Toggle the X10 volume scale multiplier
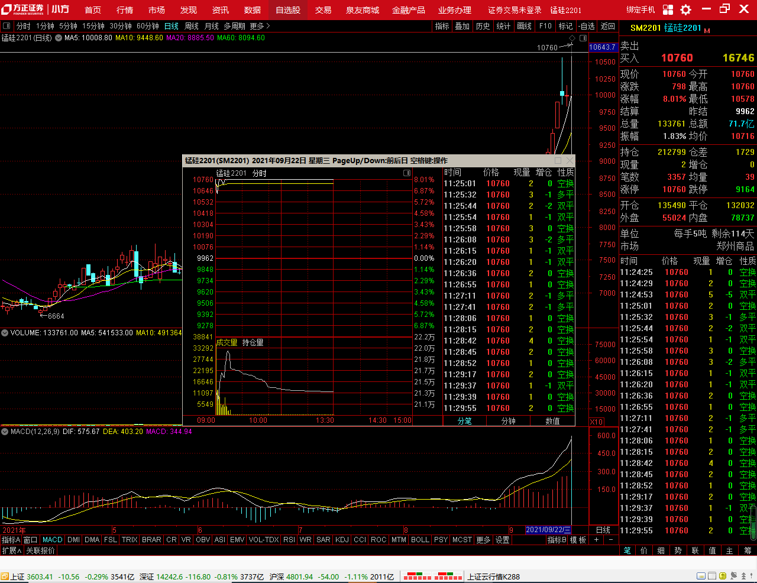 (596, 422)
